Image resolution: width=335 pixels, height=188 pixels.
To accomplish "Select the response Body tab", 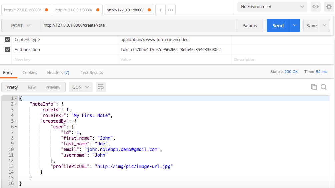I will tap(8, 73).
